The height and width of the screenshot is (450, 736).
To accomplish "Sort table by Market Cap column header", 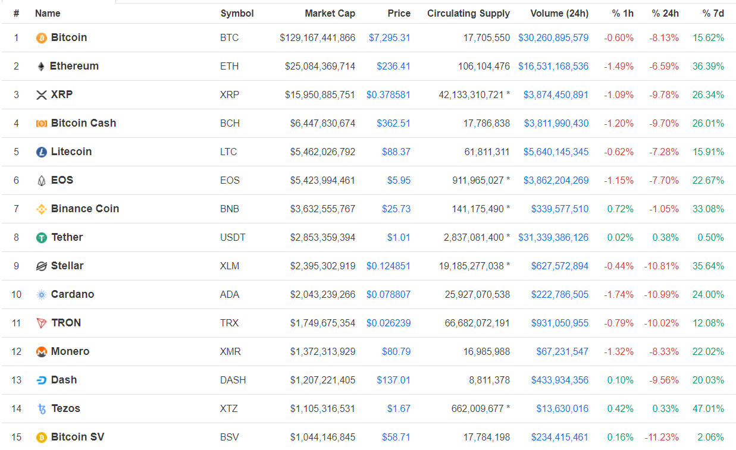I will point(330,13).
